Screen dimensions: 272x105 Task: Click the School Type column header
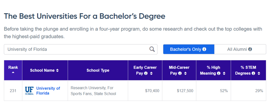pyautogui.click(x=98, y=70)
